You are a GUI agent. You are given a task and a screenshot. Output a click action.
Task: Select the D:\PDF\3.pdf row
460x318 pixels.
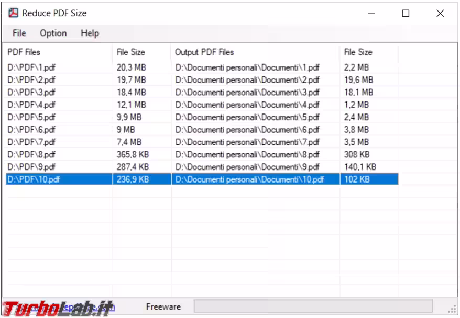pyautogui.click(x=31, y=92)
